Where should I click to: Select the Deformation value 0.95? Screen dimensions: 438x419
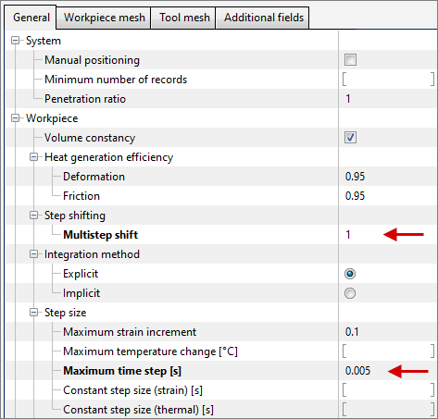(x=355, y=177)
